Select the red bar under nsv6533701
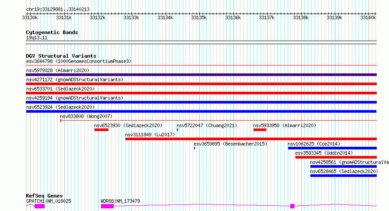Screen dimensions: 389x211 tap(201, 93)
